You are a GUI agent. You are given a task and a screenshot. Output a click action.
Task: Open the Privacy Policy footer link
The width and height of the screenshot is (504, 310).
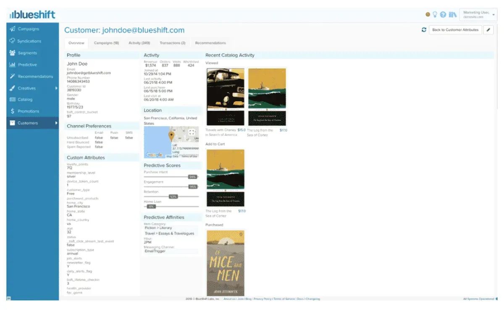tap(262, 299)
